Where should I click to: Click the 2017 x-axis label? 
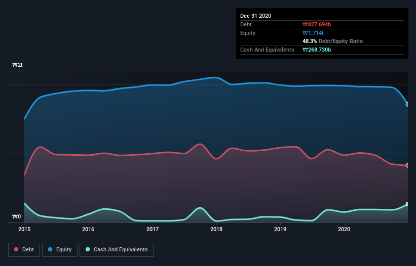click(153, 229)
